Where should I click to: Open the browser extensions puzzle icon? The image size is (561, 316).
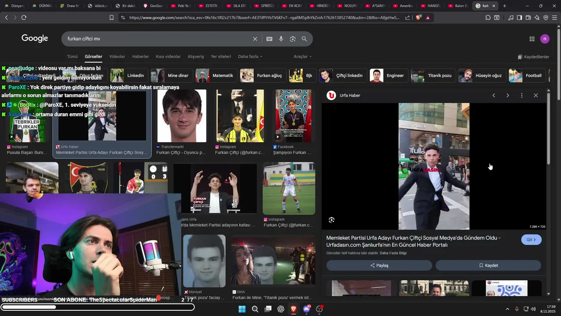pyautogui.click(x=488, y=18)
